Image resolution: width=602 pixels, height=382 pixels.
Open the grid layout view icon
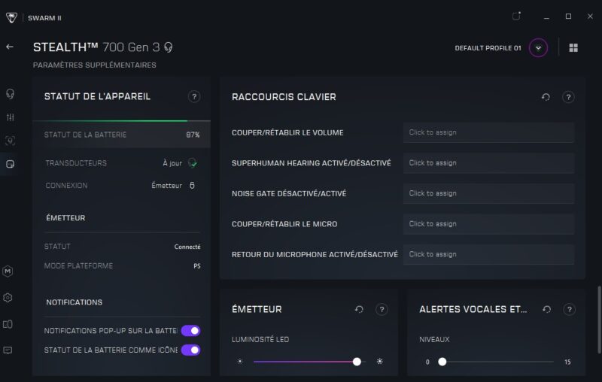pyautogui.click(x=573, y=48)
